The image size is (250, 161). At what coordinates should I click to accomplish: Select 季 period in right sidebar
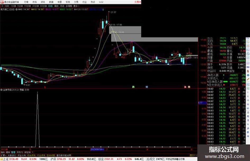[x=248, y=132]
